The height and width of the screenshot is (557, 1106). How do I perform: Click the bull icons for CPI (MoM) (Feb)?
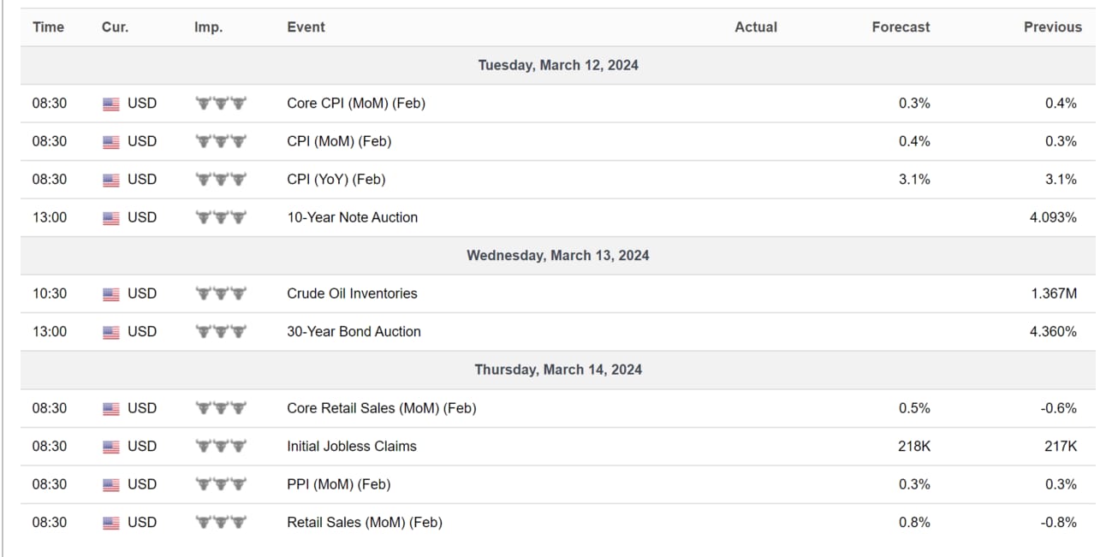221,141
